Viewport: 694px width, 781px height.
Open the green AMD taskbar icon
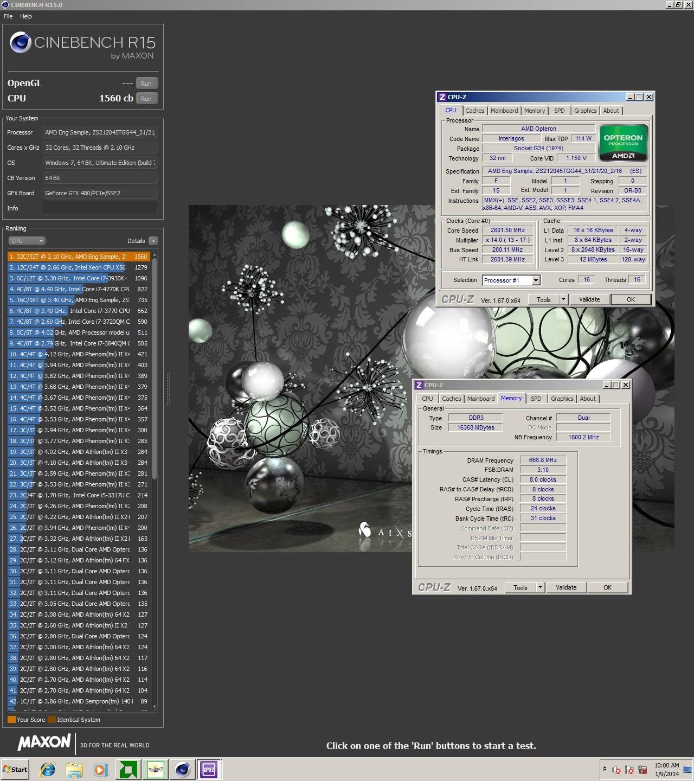[128, 769]
